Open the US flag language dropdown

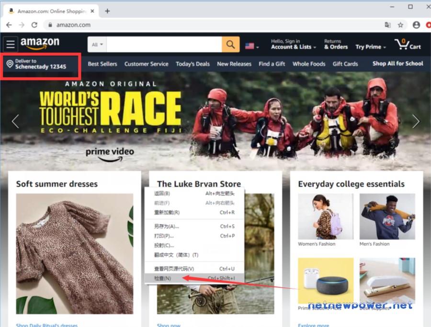click(x=252, y=46)
